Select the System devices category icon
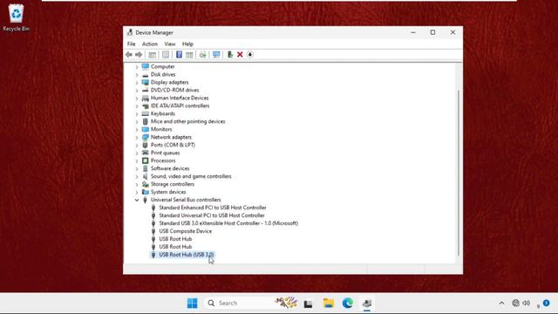Viewport: 558px width, 314px height. point(146,192)
